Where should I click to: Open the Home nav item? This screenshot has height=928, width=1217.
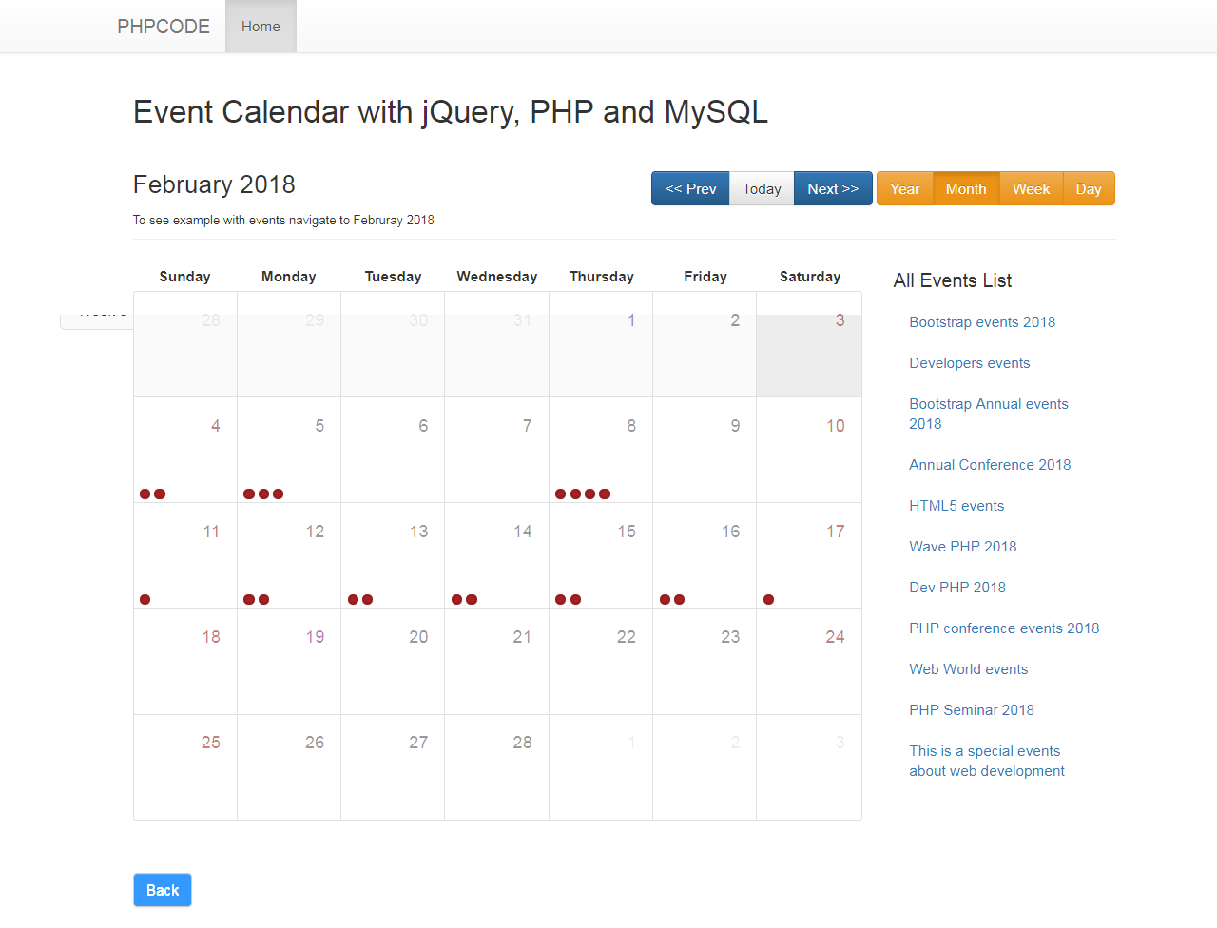point(261,26)
